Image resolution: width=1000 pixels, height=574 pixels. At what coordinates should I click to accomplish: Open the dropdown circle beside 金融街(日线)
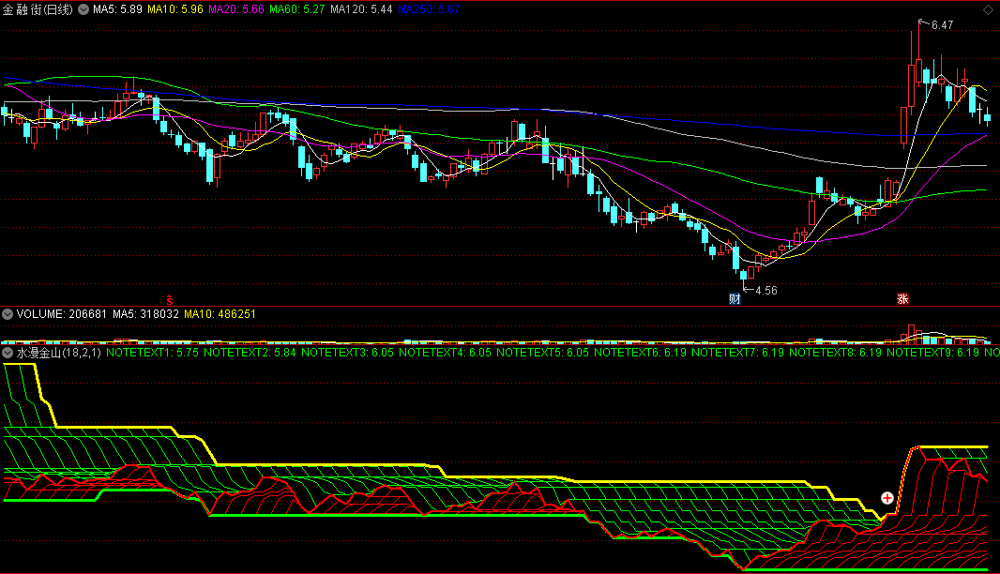pyautogui.click(x=83, y=9)
